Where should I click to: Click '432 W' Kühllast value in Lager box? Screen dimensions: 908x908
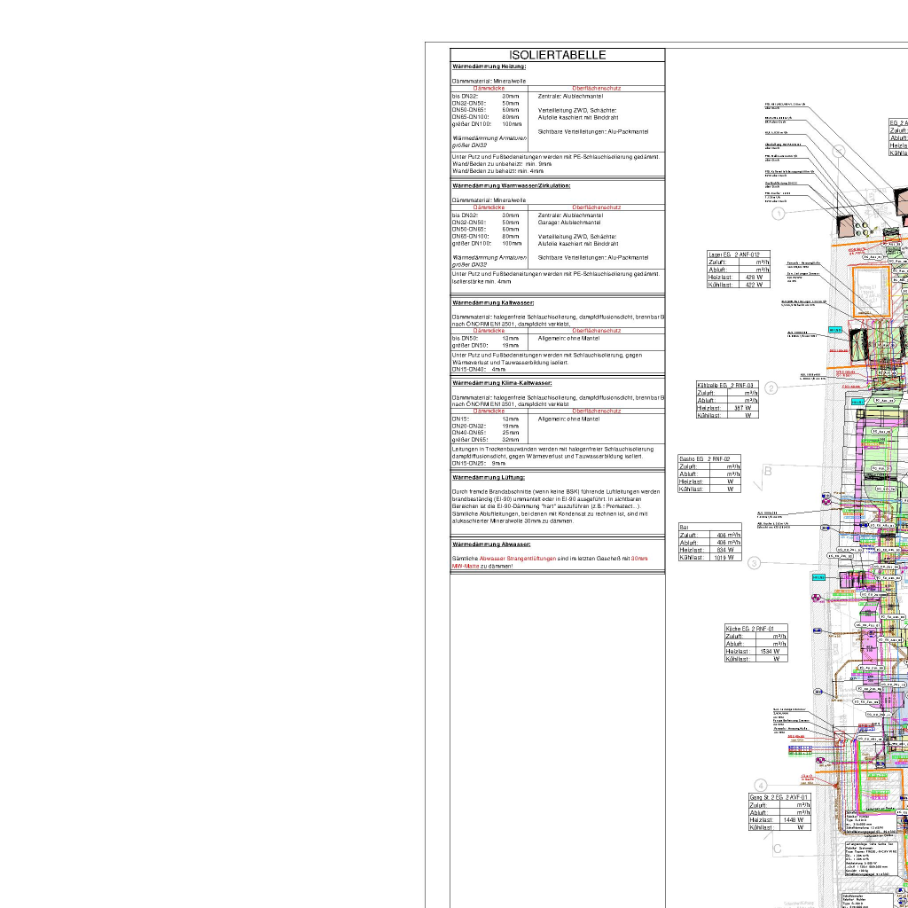(754, 285)
